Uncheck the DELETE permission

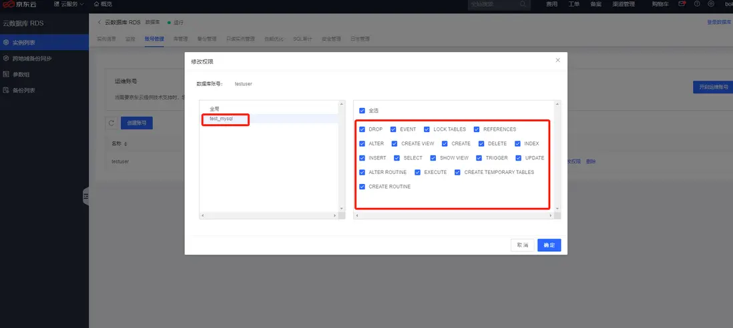[481, 144]
